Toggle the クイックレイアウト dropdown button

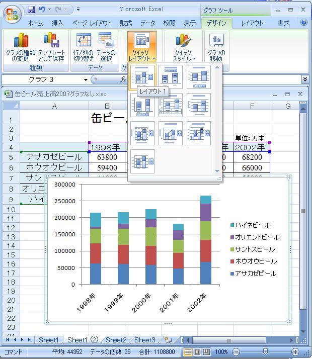click(x=142, y=47)
